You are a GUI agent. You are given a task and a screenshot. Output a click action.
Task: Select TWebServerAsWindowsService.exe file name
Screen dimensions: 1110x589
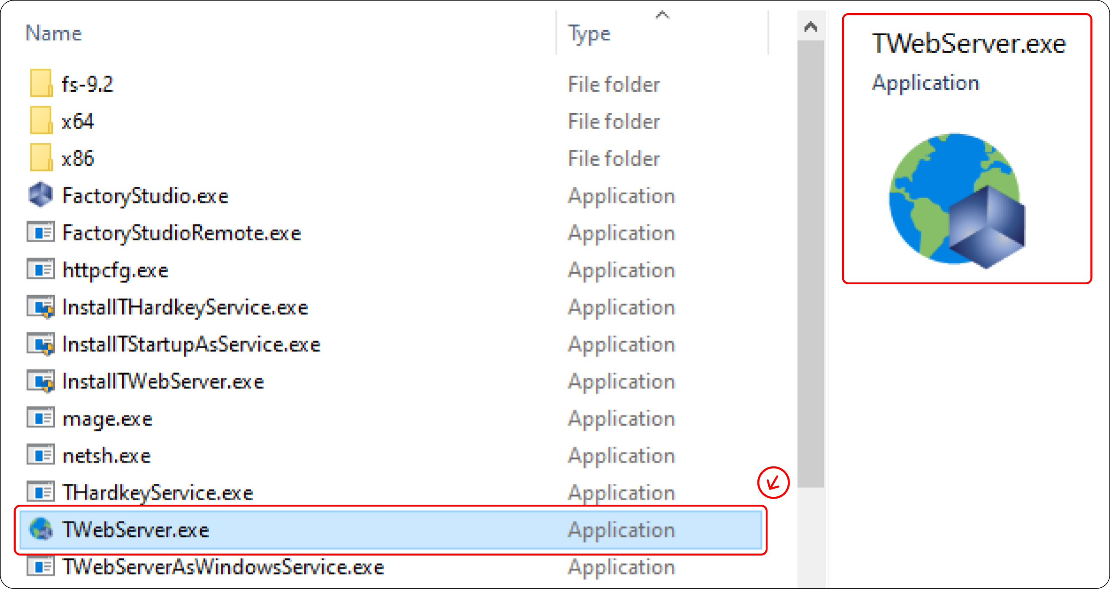pyautogui.click(x=223, y=567)
